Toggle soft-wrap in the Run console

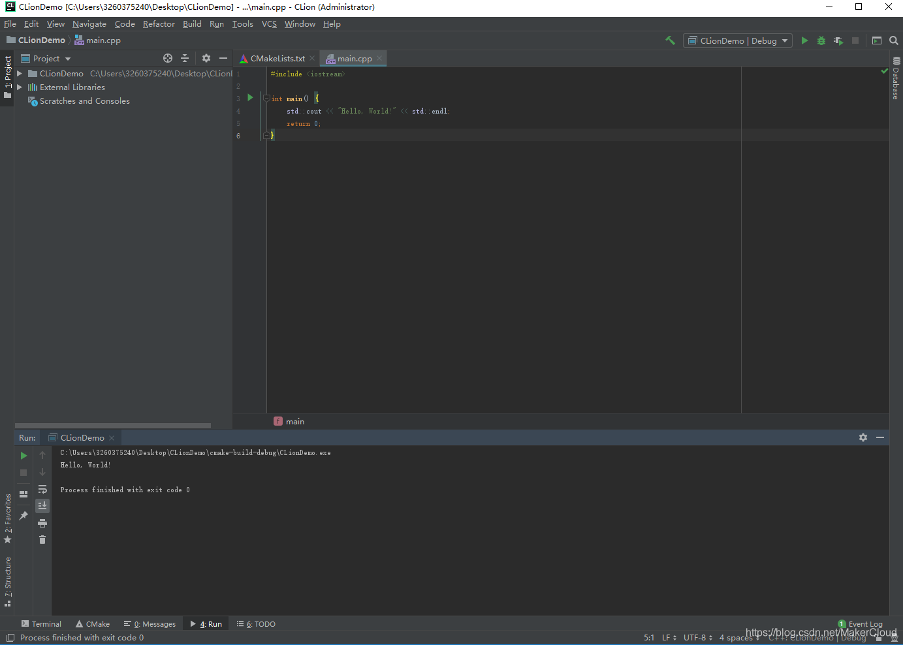click(x=42, y=489)
